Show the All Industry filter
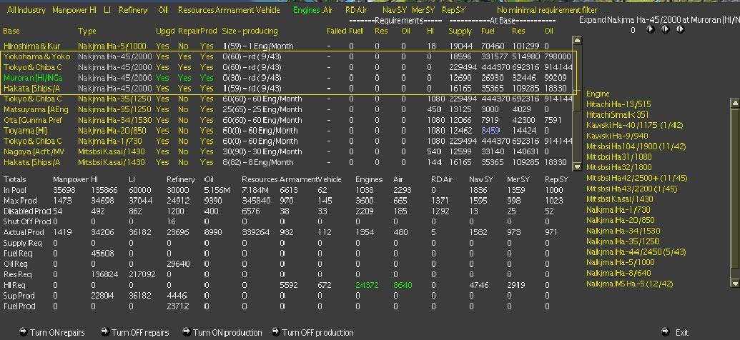This screenshot has width=740, height=340. 26,10
